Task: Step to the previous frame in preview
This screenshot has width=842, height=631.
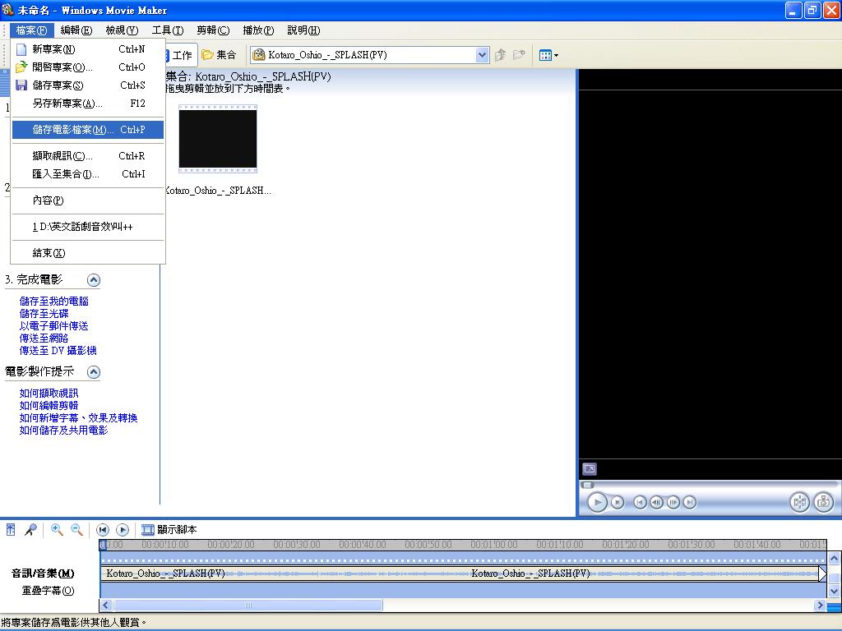Action: coord(656,502)
